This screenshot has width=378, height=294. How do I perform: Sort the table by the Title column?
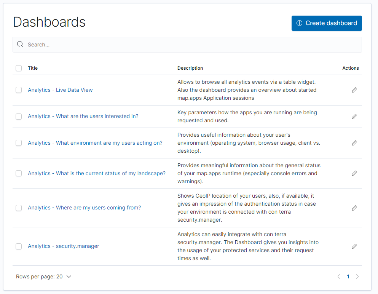[x=33, y=68]
